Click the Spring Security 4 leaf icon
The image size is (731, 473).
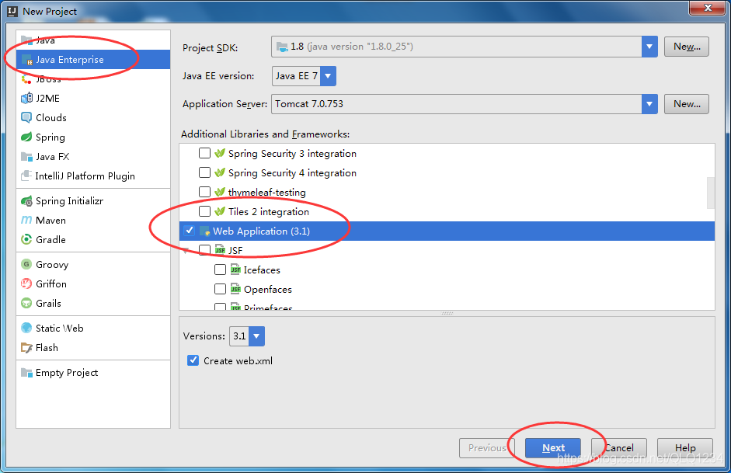pos(220,173)
